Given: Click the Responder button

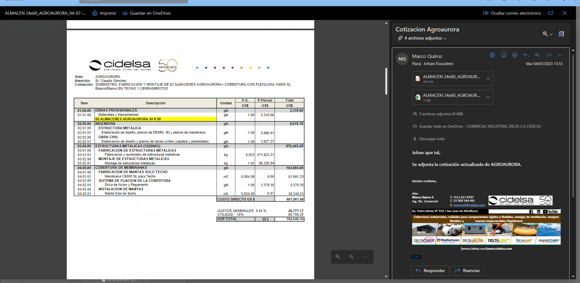Looking at the screenshot, I should click(430, 271).
